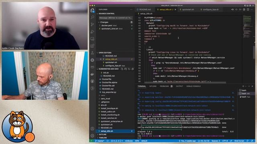Collapse all folders in KUBERNETES-DEV-ENV explorer
The height and width of the screenshot is (144, 257).
click(133, 69)
